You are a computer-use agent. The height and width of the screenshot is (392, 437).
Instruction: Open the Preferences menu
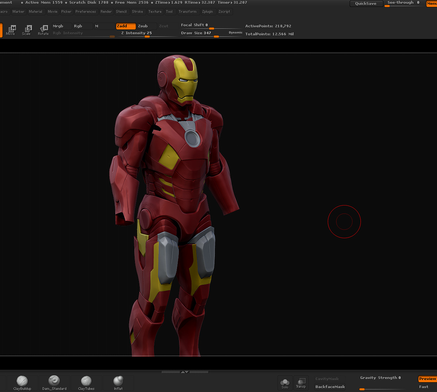coord(86,12)
